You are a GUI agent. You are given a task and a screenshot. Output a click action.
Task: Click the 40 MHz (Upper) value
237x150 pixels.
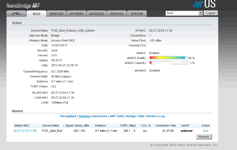61,76
